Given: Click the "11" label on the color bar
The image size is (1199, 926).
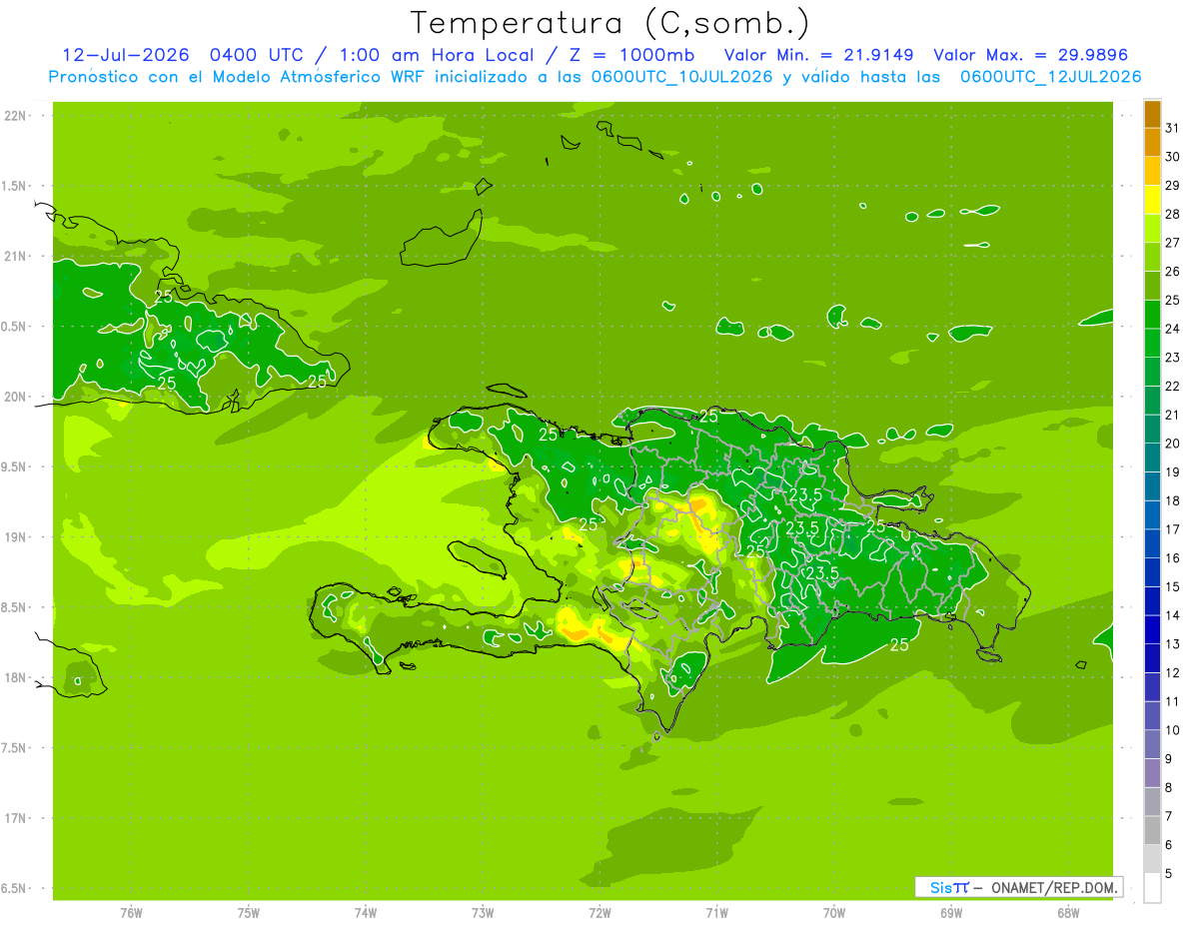Looking at the screenshot, I should point(1173,701).
